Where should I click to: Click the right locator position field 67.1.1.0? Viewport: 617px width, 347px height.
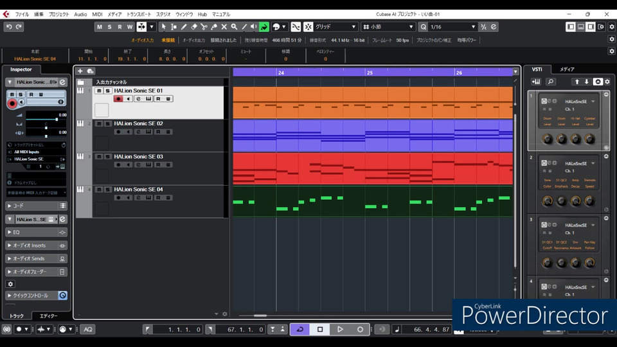coord(240,329)
